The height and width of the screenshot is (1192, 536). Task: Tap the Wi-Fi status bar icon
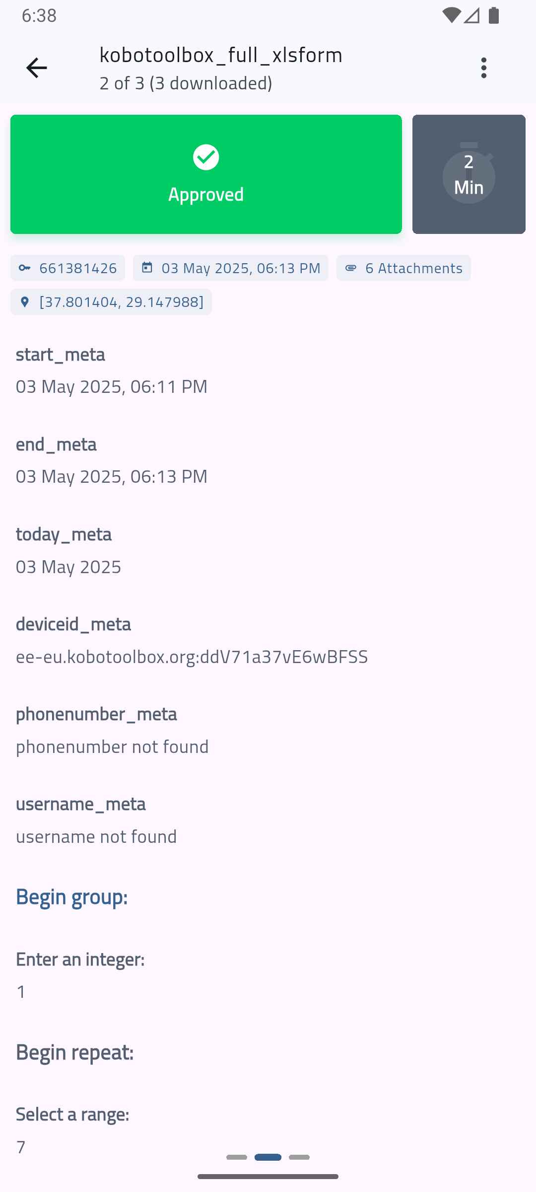pos(451,16)
